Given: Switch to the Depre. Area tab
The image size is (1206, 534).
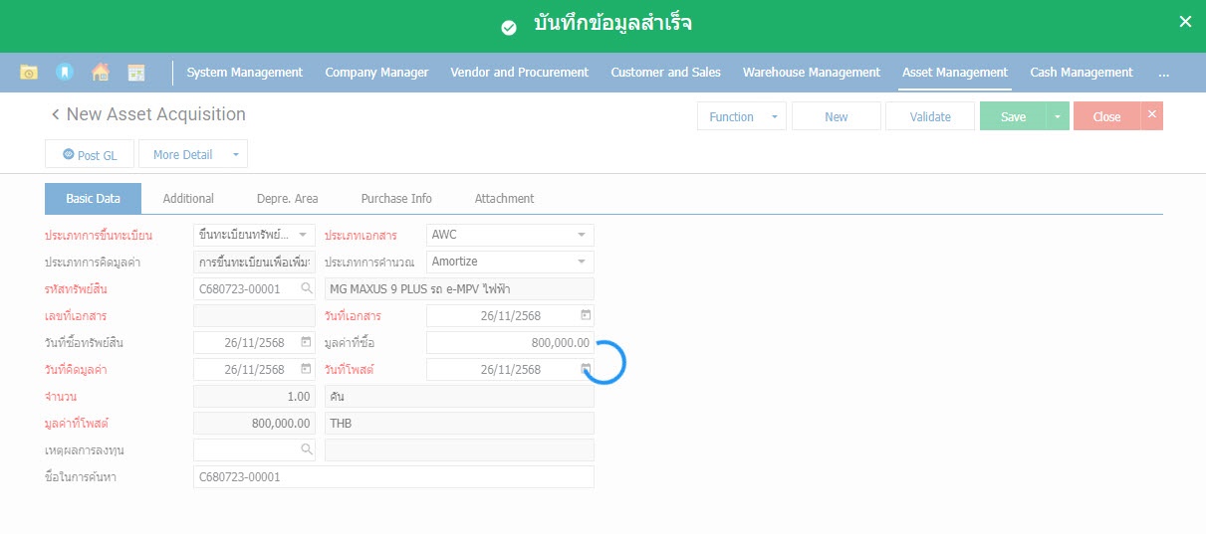Looking at the screenshot, I should 287,199.
